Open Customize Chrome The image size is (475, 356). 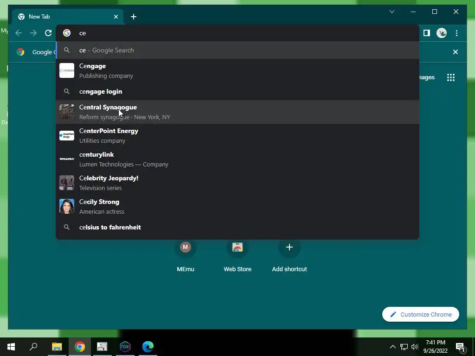[420, 315]
